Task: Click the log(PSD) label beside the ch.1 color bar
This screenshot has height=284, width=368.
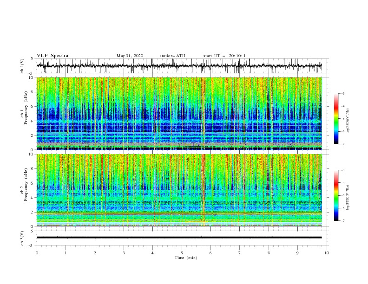Action: [x=348, y=121]
